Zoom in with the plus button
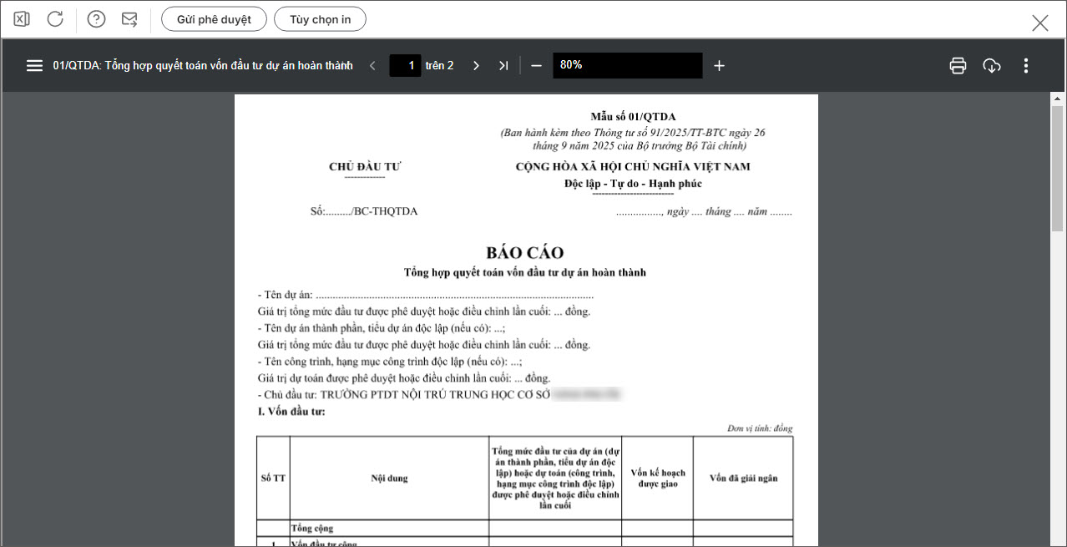The height and width of the screenshot is (547, 1067). (719, 65)
